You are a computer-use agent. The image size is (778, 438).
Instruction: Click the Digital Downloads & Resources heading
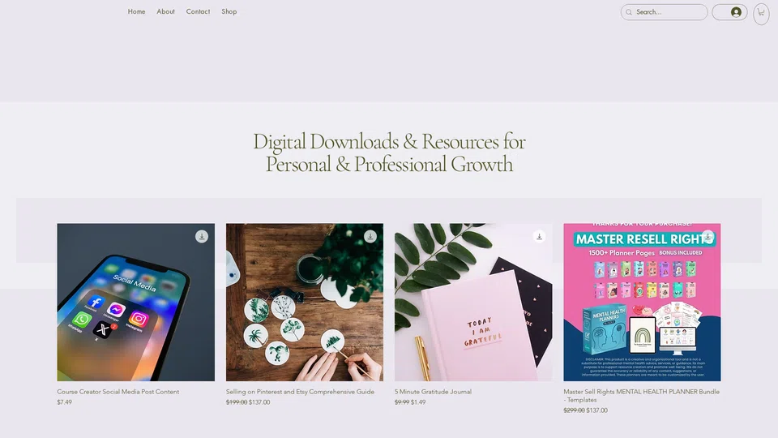coord(389,153)
